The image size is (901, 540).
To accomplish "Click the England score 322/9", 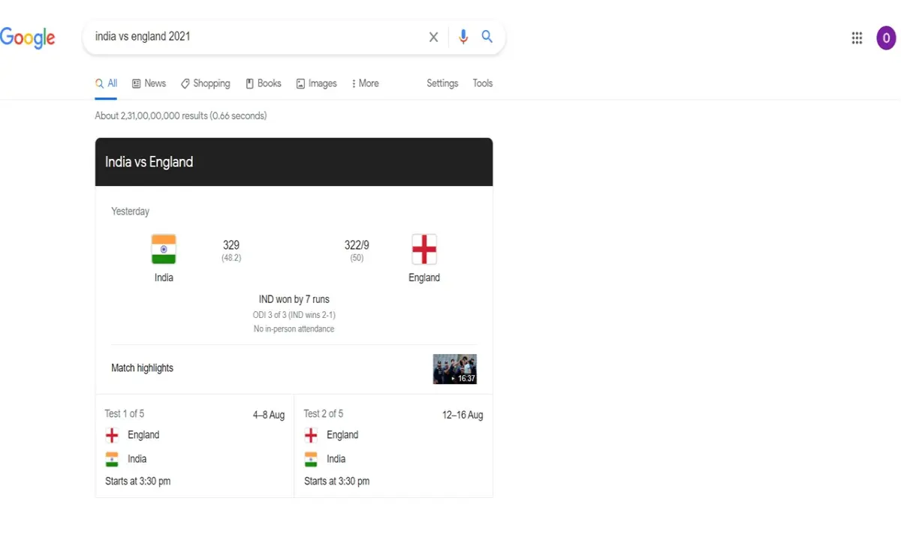I will 357,245.
